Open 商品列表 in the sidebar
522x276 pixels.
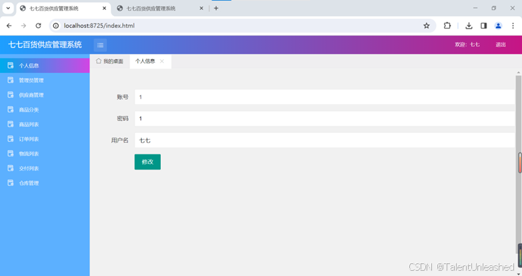[x=45, y=124]
